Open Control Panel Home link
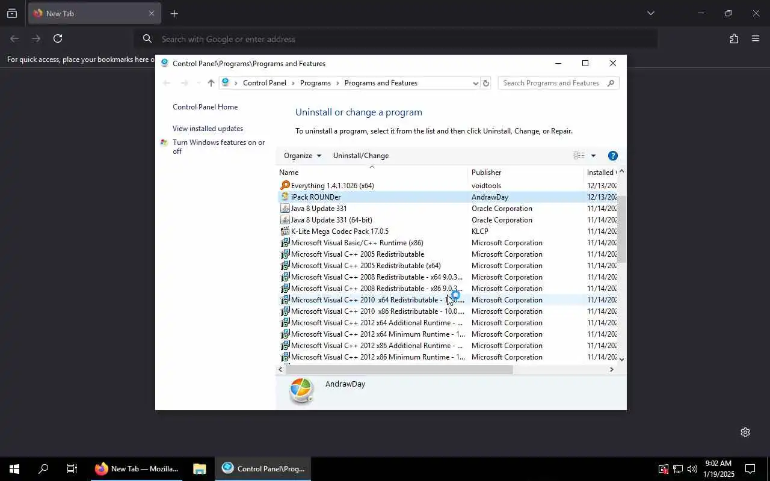 click(205, 107)
